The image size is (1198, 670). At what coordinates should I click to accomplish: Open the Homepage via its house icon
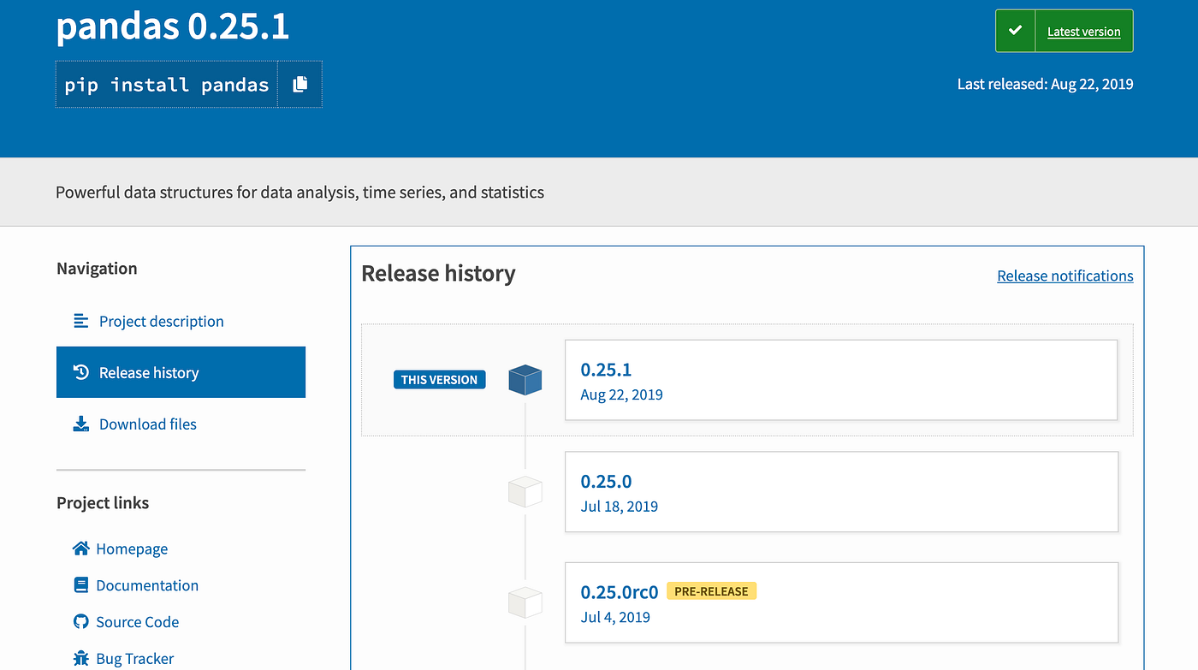pyautogui.click(x=80, y=548)
